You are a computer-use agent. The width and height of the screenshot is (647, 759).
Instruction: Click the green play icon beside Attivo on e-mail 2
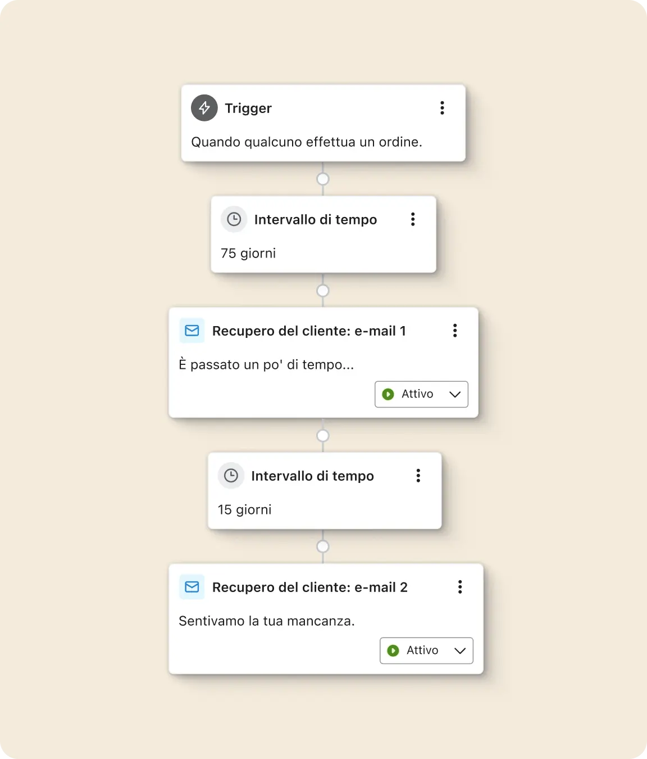(394, 650)
